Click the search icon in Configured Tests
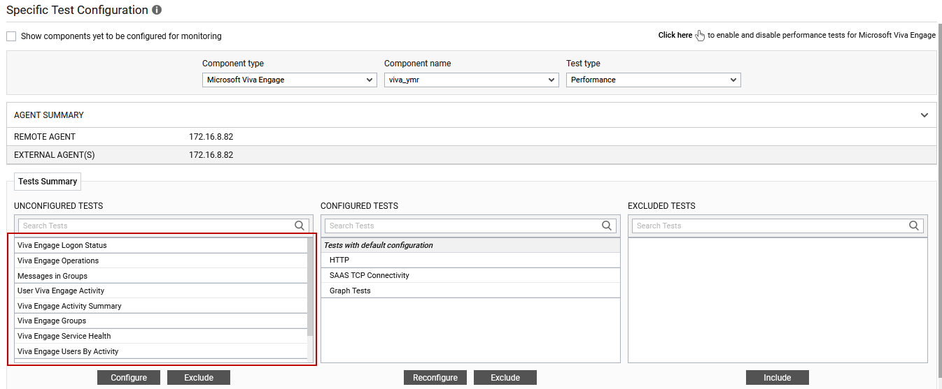The height and width of the screenshot is (389, 942). [607, 226]
